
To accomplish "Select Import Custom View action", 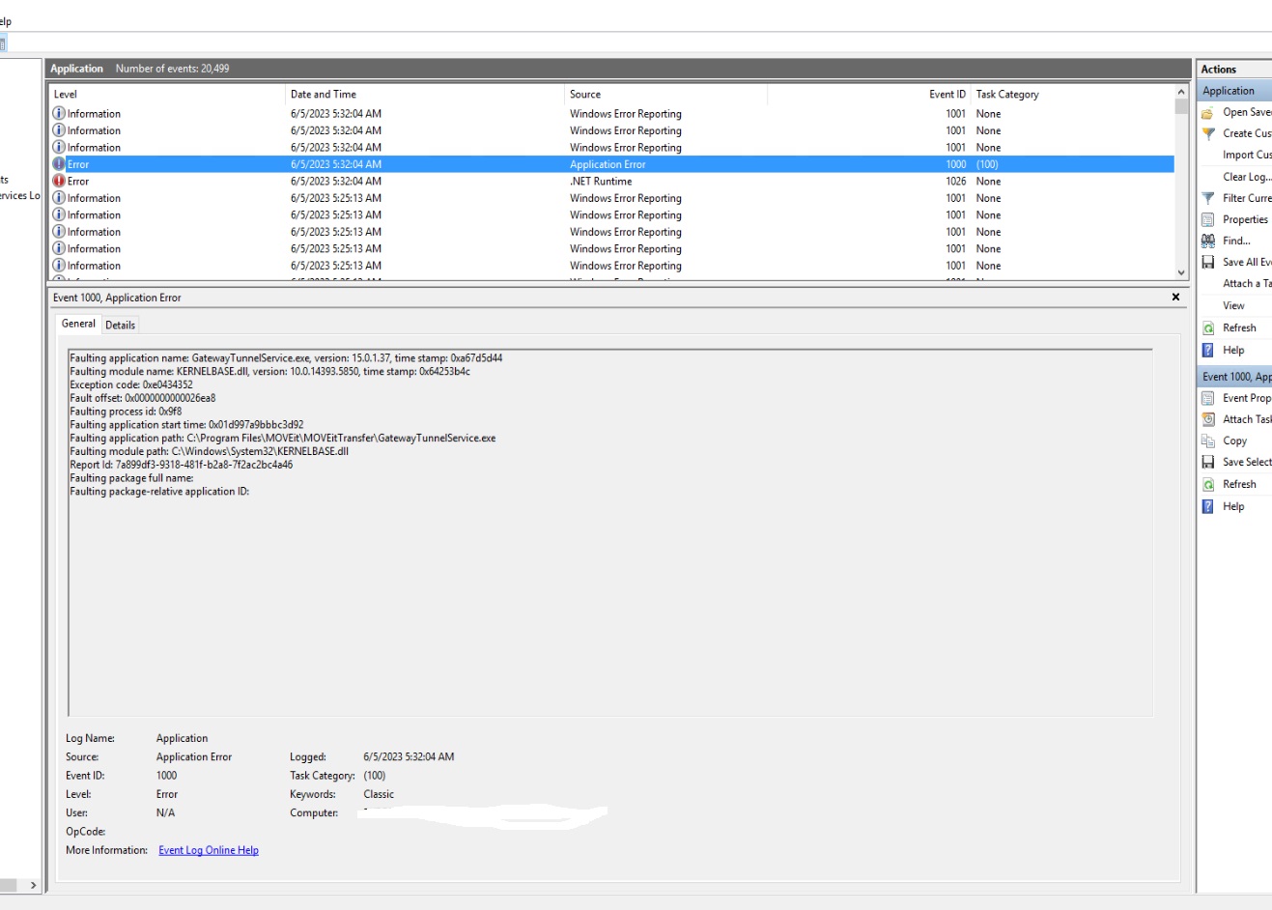I will (1247, 155).
